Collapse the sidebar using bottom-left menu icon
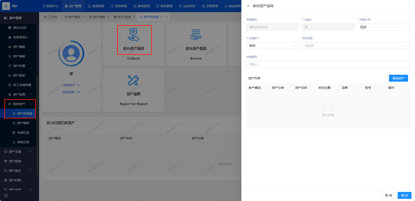 6,195
